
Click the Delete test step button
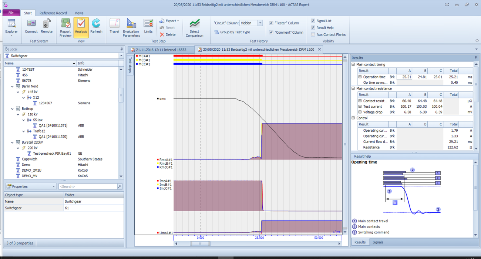pos(168,34)
